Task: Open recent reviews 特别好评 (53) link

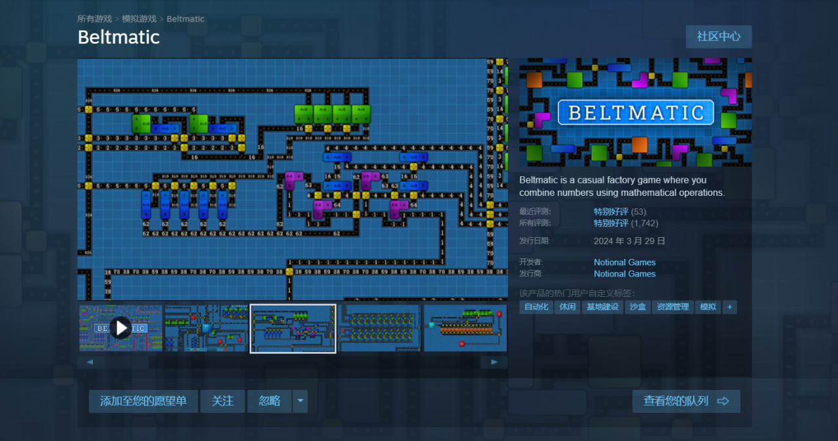Action: [620, 212]
